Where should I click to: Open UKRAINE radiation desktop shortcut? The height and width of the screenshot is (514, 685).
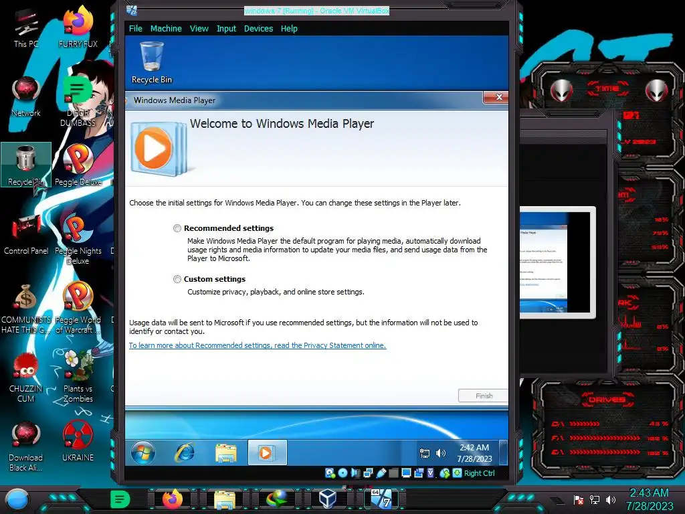click(78, 442)
